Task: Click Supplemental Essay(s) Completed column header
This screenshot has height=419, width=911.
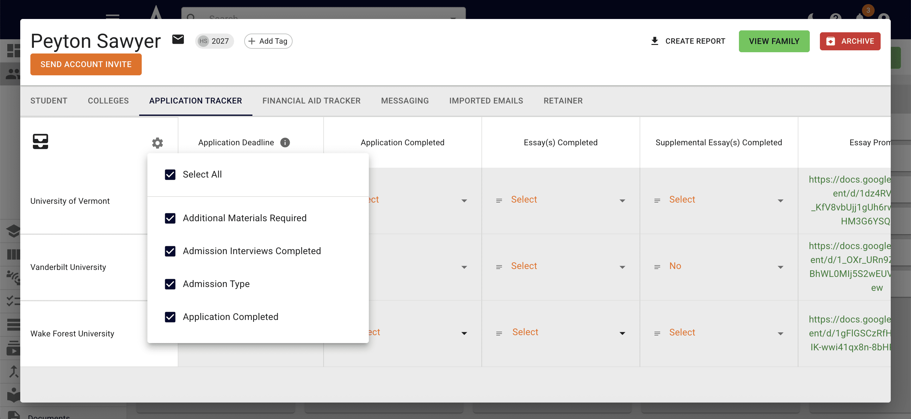Action: (x=719, y=143)
